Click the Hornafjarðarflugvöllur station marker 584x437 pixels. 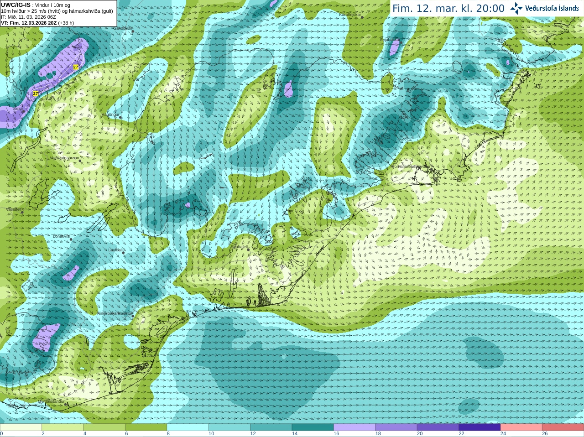(x=432, y=169)
